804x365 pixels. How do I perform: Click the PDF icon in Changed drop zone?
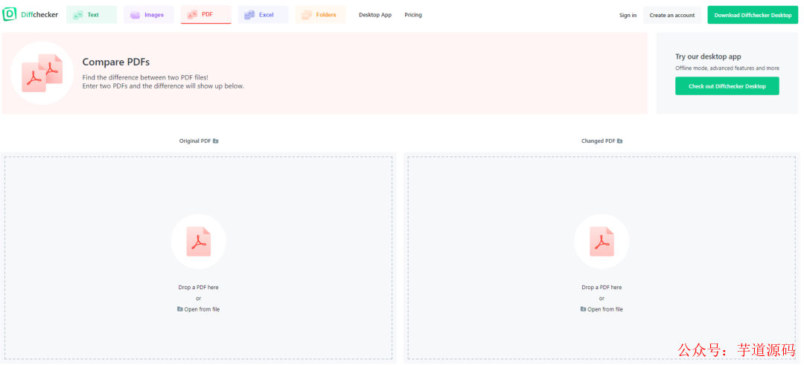coord(602,242)
